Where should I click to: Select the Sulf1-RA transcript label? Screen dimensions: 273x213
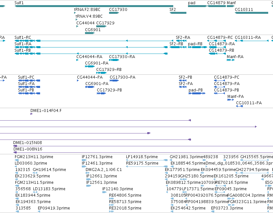pos(23,44)
